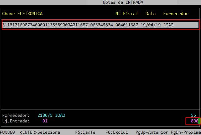Click store entry value 01
The image size is (201, 135).
[45, 121]
